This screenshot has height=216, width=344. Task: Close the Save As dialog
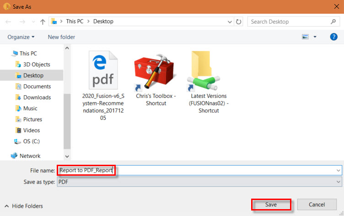(337, 6)
